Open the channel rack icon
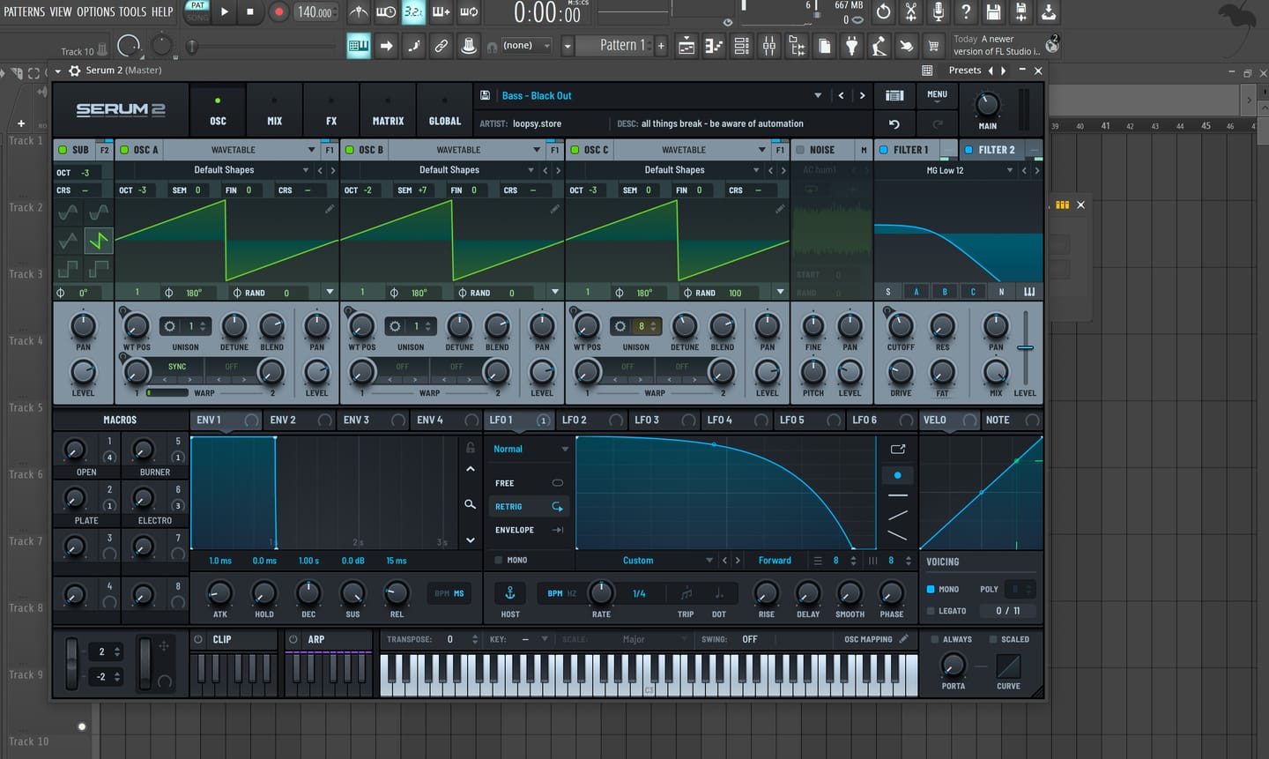 click(742, 46)
